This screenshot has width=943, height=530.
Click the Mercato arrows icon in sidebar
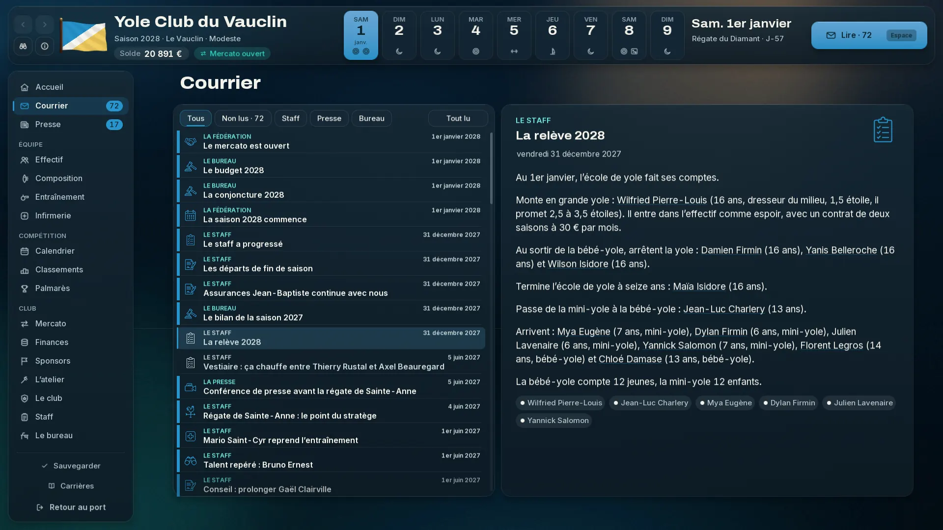(x=25, y=324)
